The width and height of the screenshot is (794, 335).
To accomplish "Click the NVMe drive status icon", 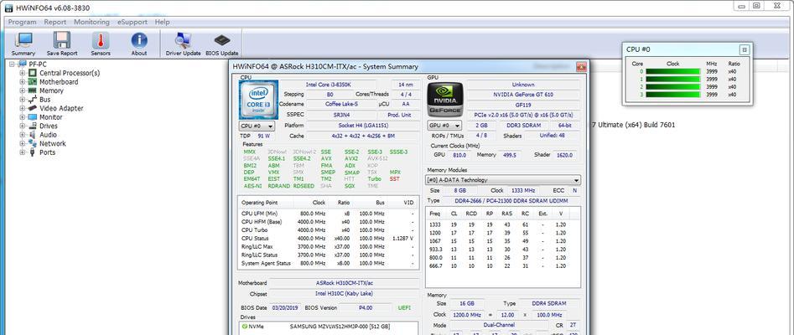I will click(245, 327).
